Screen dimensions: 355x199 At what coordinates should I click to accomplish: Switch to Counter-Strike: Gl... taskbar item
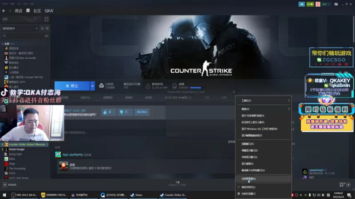tap(173, 195)
